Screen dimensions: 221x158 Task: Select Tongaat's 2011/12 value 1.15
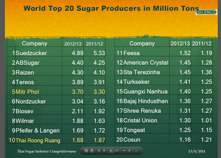tap(206, 130)
